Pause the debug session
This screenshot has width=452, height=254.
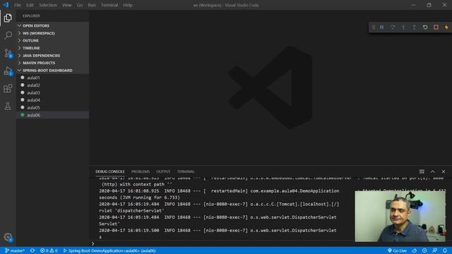coord(381,27)
